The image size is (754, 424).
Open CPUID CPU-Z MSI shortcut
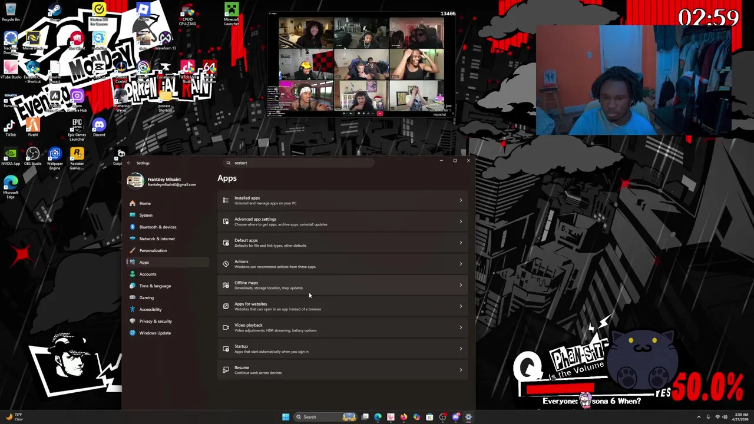coord(187,15)
